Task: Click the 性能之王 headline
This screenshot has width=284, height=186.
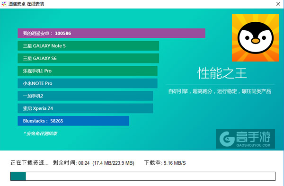Action: click(x=222, y=73)
